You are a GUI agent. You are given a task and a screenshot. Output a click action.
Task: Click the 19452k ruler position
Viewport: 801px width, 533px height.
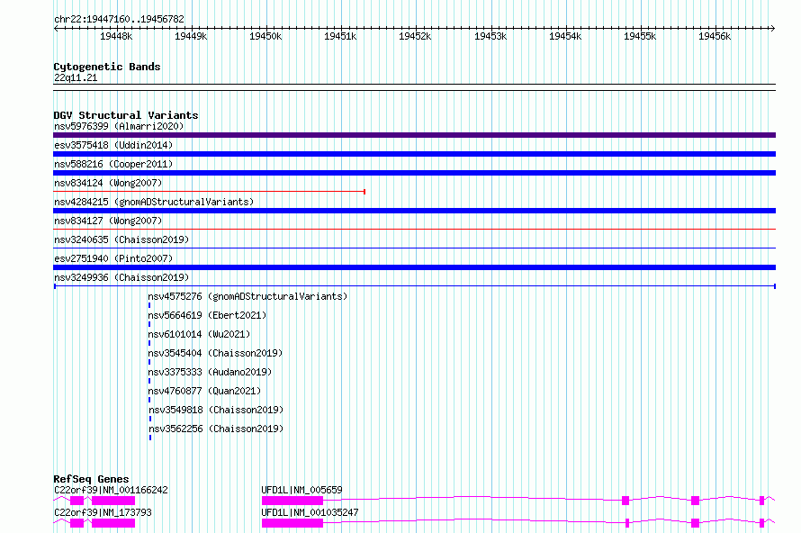415,36
